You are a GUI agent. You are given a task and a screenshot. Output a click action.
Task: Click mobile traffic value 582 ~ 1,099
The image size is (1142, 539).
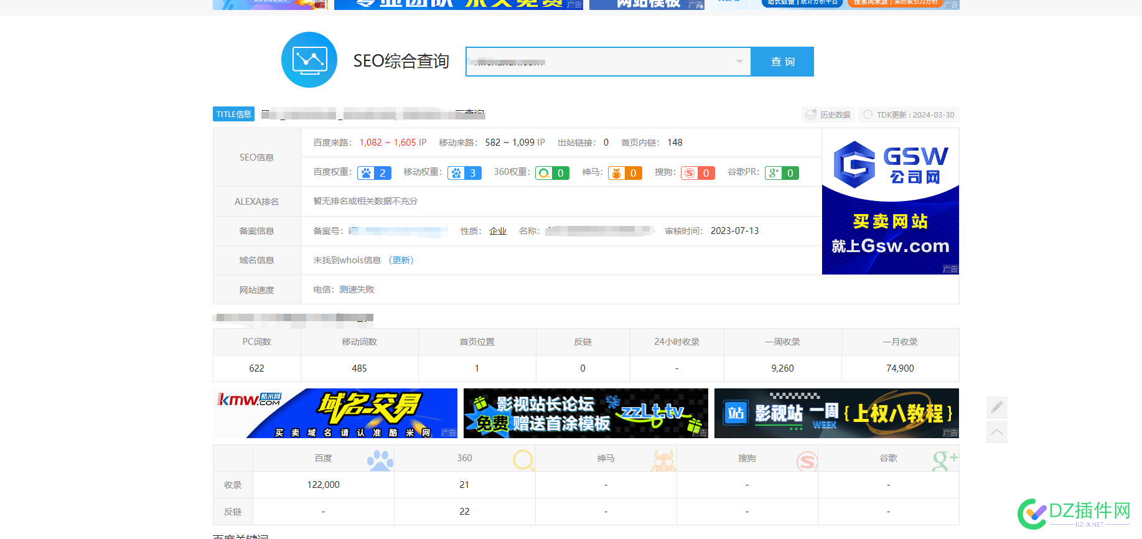[x=510, y=143]
